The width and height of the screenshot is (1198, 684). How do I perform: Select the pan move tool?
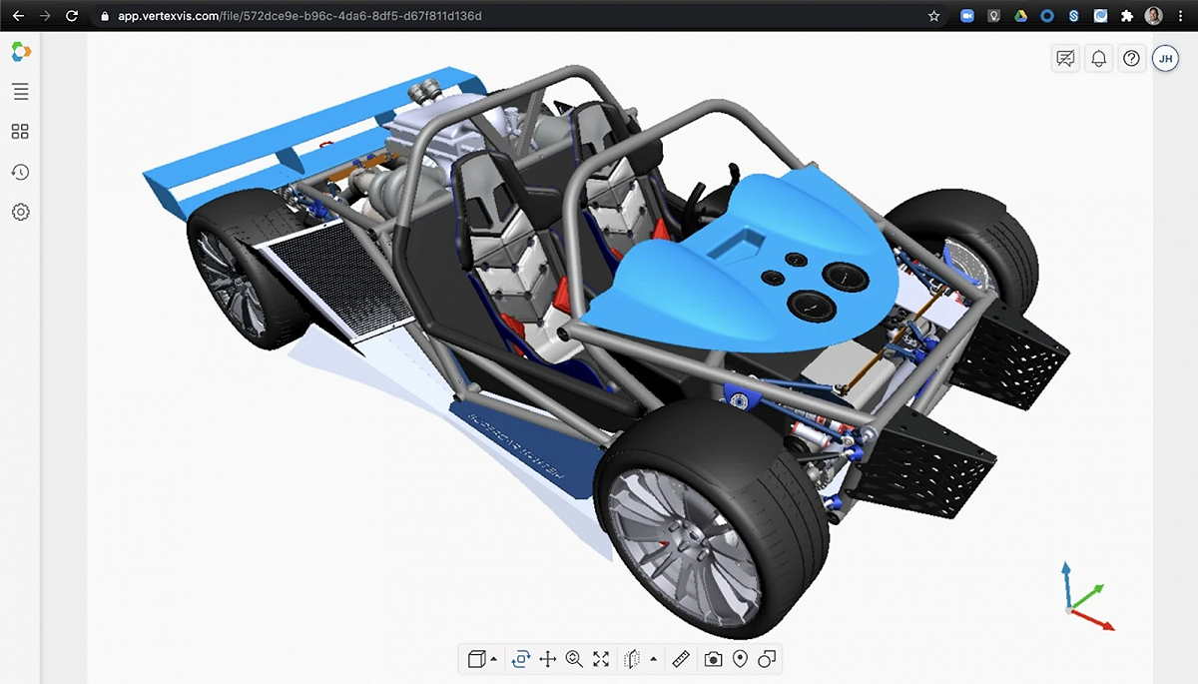547,659
